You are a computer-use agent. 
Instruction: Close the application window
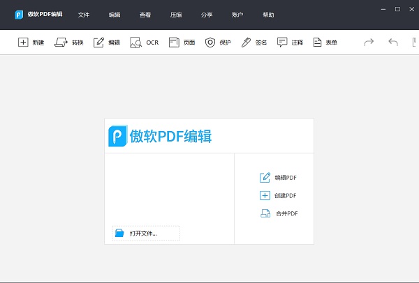point(412,9)
